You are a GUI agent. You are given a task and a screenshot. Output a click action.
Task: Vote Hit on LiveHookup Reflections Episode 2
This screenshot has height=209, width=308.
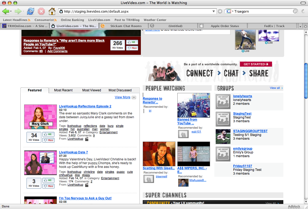pos(48,134)
